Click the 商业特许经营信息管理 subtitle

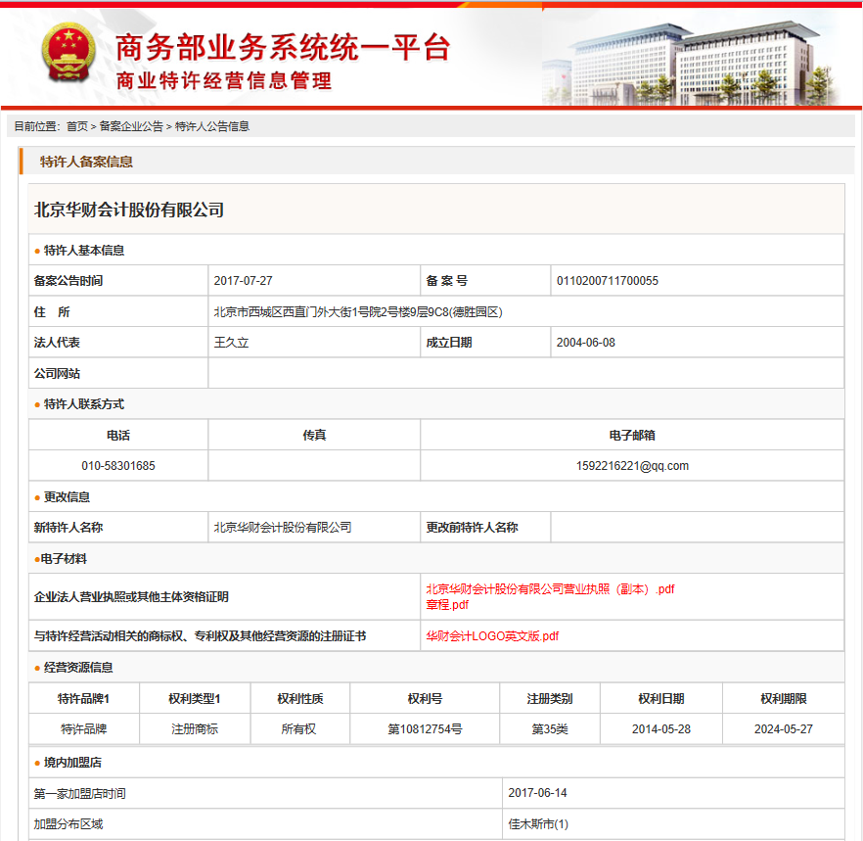point(223,81)
